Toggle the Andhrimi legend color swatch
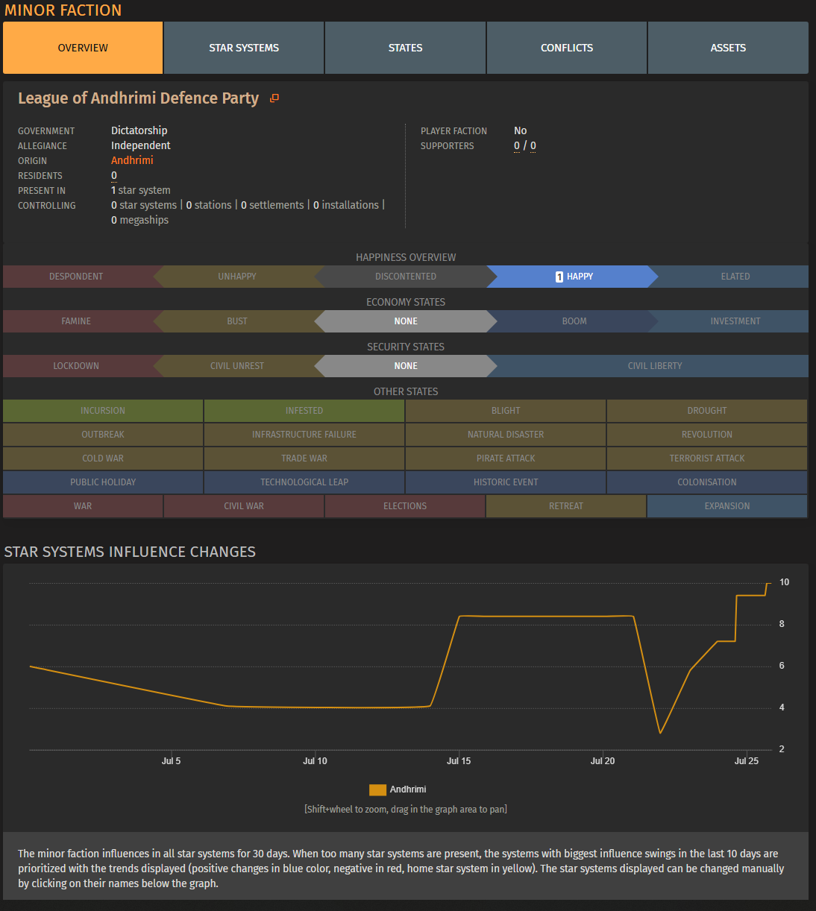 click(x=377, y=789)
